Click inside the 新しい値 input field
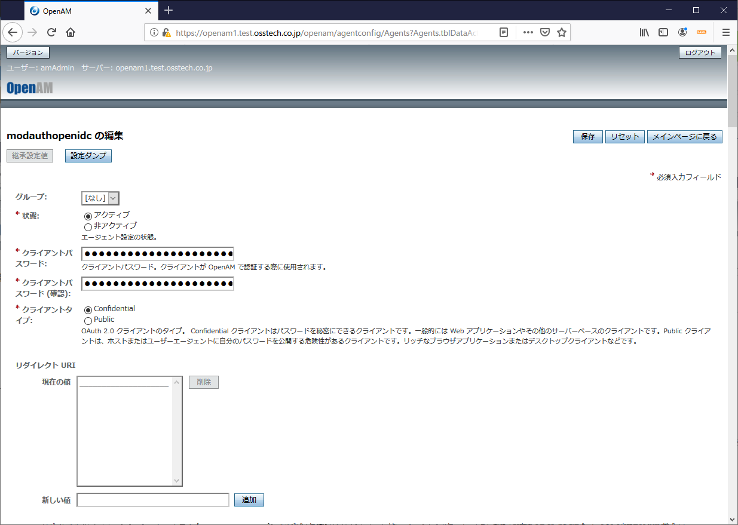The height and width of the screenshot is (525, 738). [x=152, y=500]
